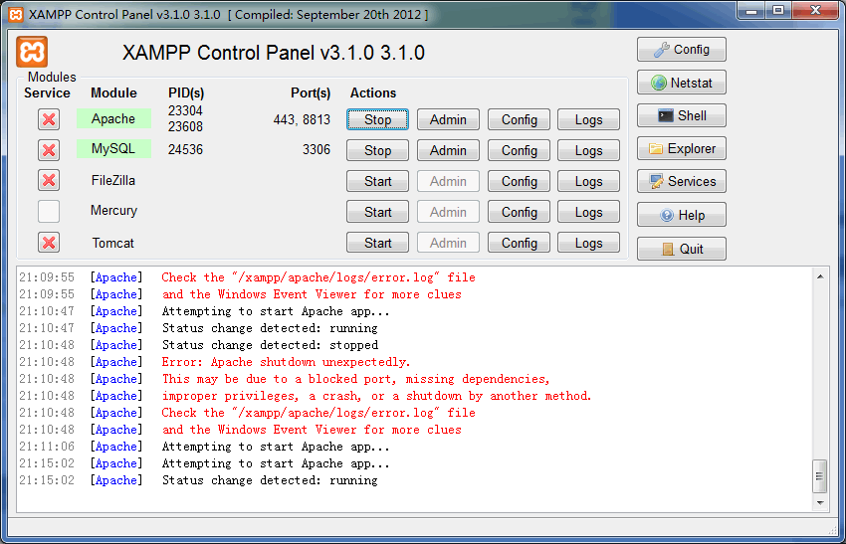The height and width of the screenshot is (544, 846).
Task: Click the MySQL module name label
Action: pos(113,149)
